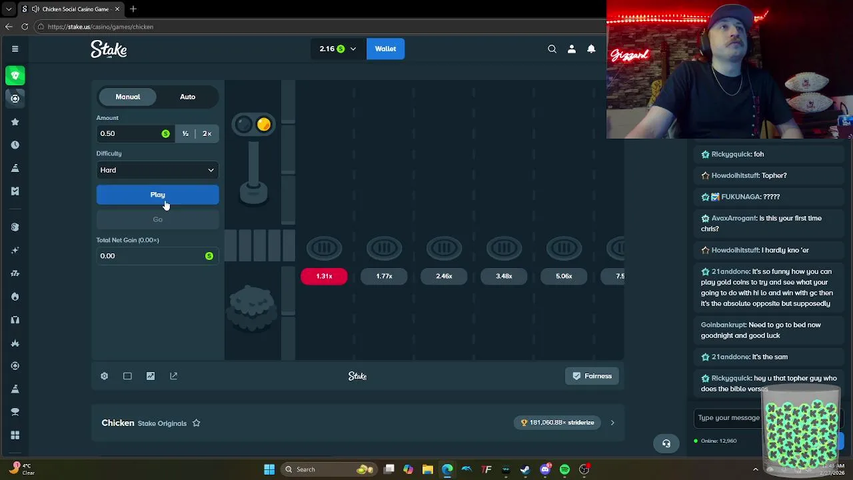Image resolution: width=853 pixels, height=480 pixels.
Task: Open a new browser tab with plus
Action: [x=133, y=9]
